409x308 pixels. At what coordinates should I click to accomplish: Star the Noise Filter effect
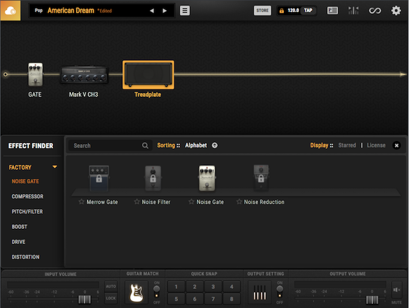[137, 202]
